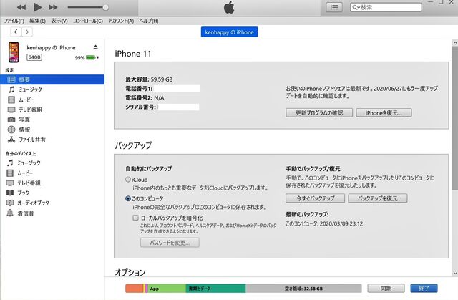The height and width of the screenshot is (300, 458).
Task: Go forward with the right arrow
Action: pos(27,32)
